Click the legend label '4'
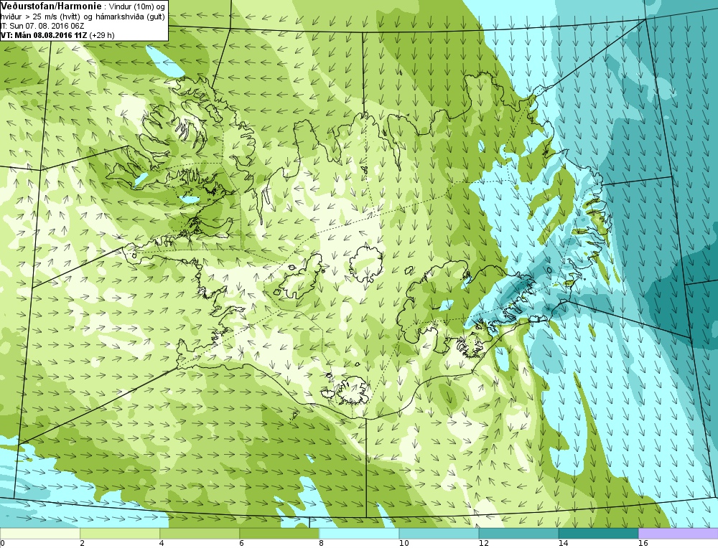The height and width of the screenshot is (548, 718). [162, 544]
